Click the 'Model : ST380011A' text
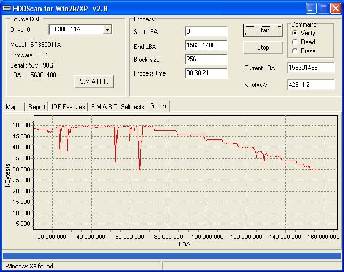The width and height of the screenshot is (344, 272). click(36, 45)
